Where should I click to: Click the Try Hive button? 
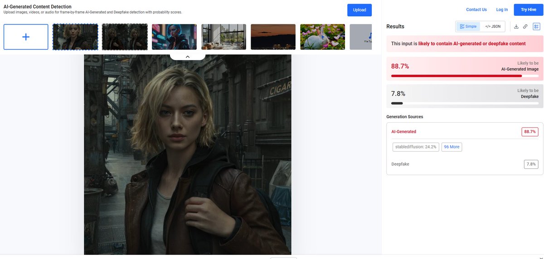tap(529, 10)
